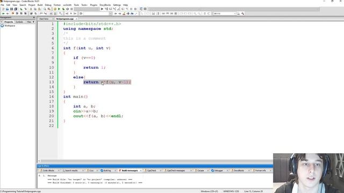Open the Build menu

[x=40, y=5]
